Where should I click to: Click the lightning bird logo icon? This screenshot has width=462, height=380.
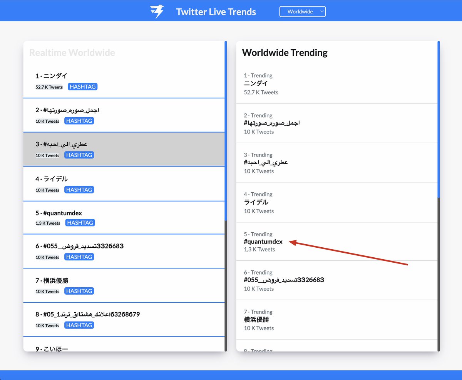tap(157, 12)
